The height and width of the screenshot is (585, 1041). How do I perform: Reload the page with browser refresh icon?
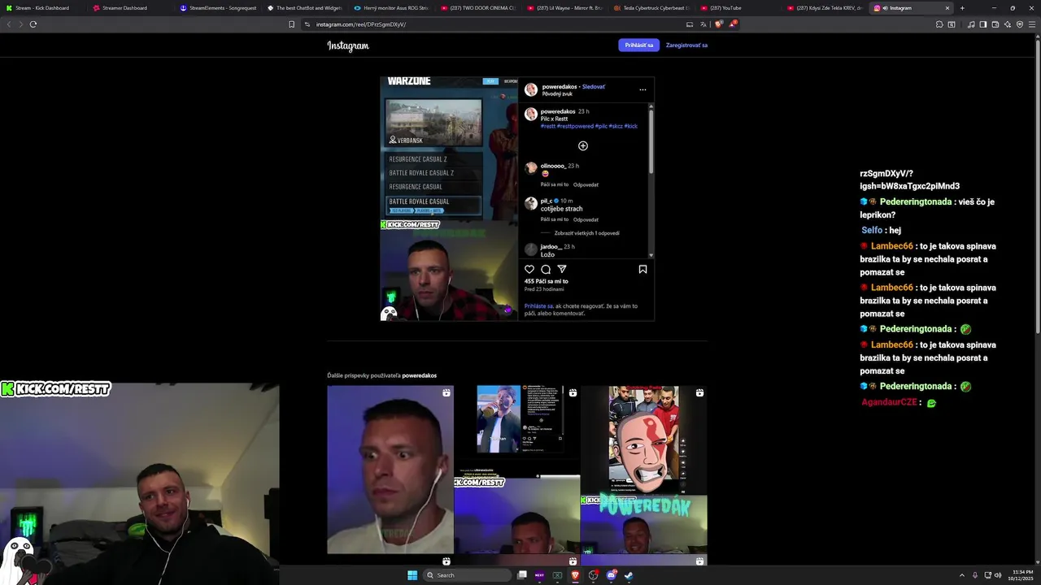[x=33, y=24]
